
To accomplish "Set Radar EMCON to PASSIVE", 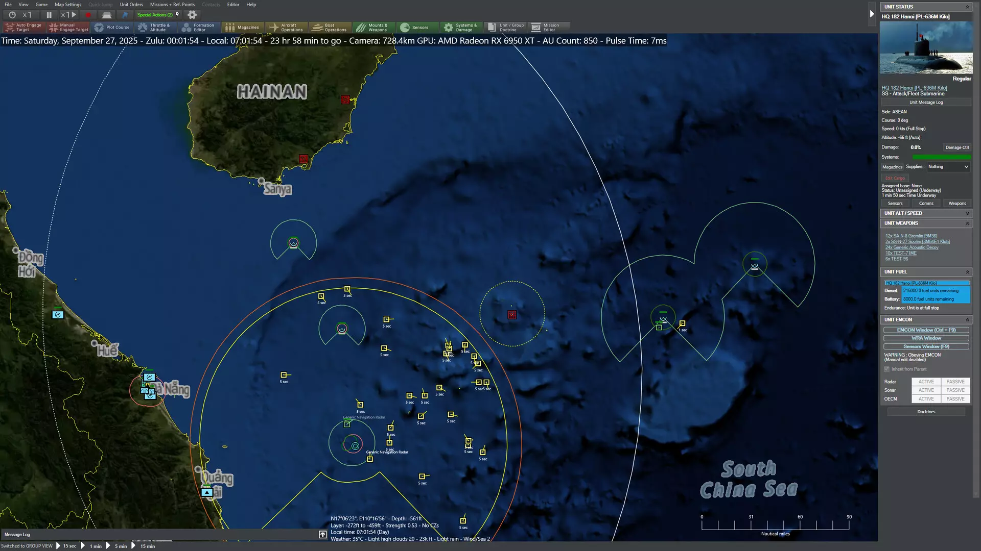I will click(955, 382).
